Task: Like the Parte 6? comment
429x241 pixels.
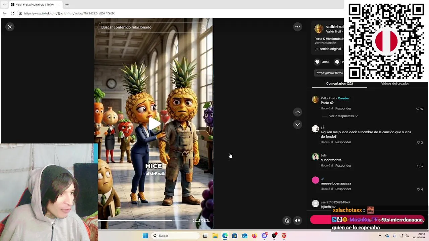Action: pyautogui.click(x=418, y=109)
